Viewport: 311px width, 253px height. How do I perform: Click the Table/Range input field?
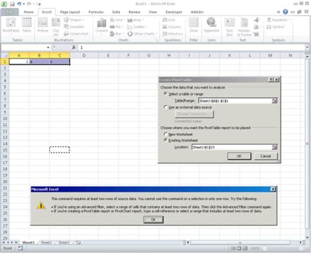pyautogui.click(x=235, y=101)
